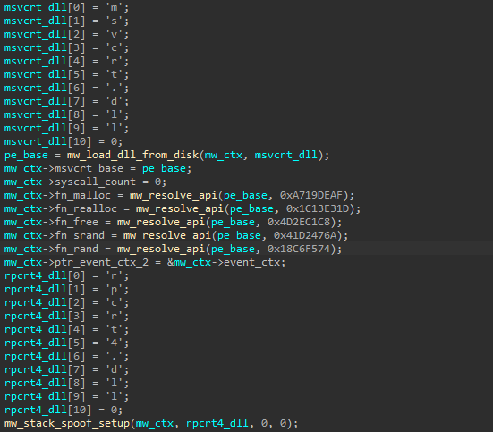Image resolution: width=493 pixels, height=432 pixels.
Task: Click mw_ctx->msvcrt_base field
Action: point(64,168)
